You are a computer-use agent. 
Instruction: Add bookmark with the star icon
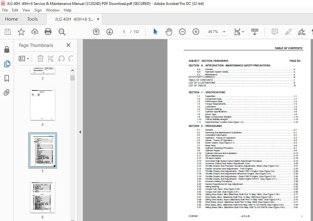pyautogui.click(x=21, y=32)
